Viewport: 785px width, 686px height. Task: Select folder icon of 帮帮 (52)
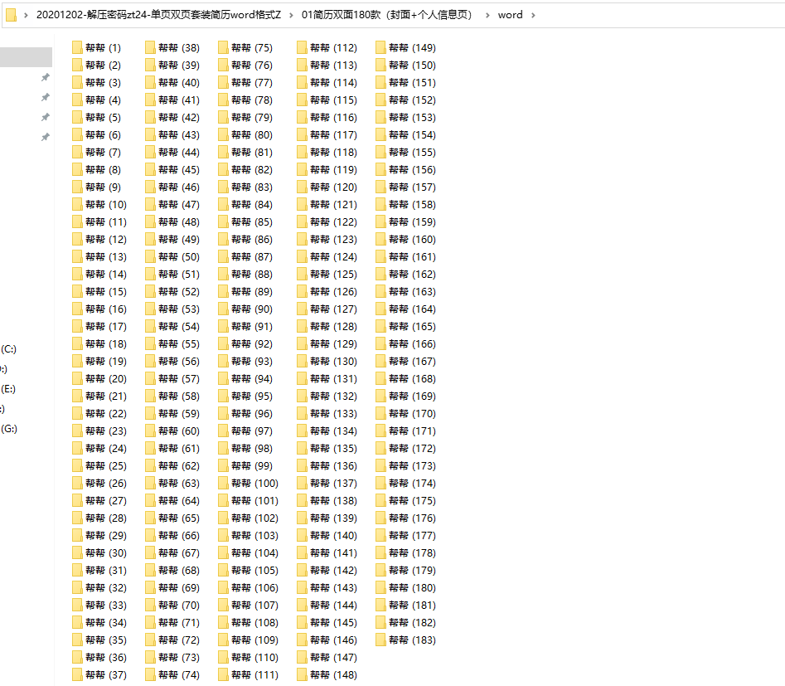click(150, 292)
